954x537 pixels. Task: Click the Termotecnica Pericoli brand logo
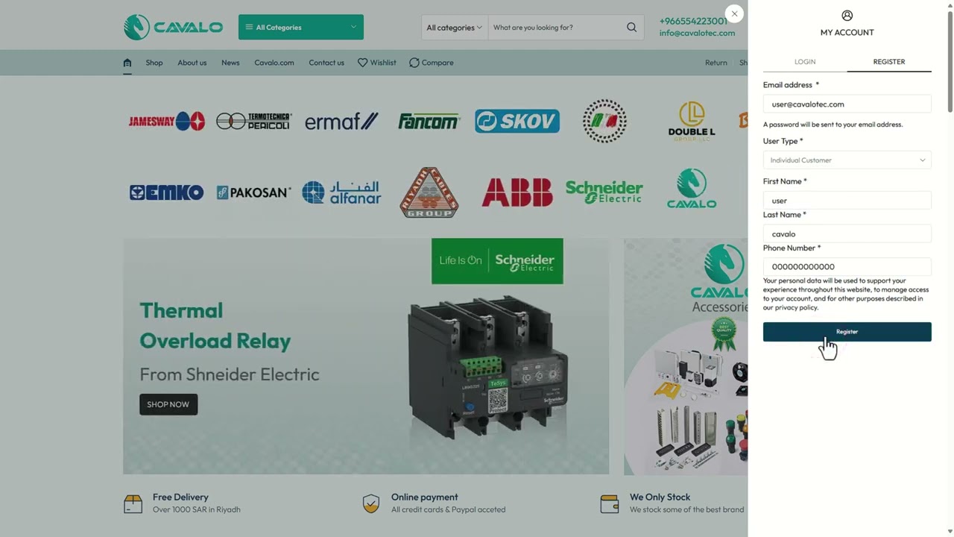click(254, 121)
